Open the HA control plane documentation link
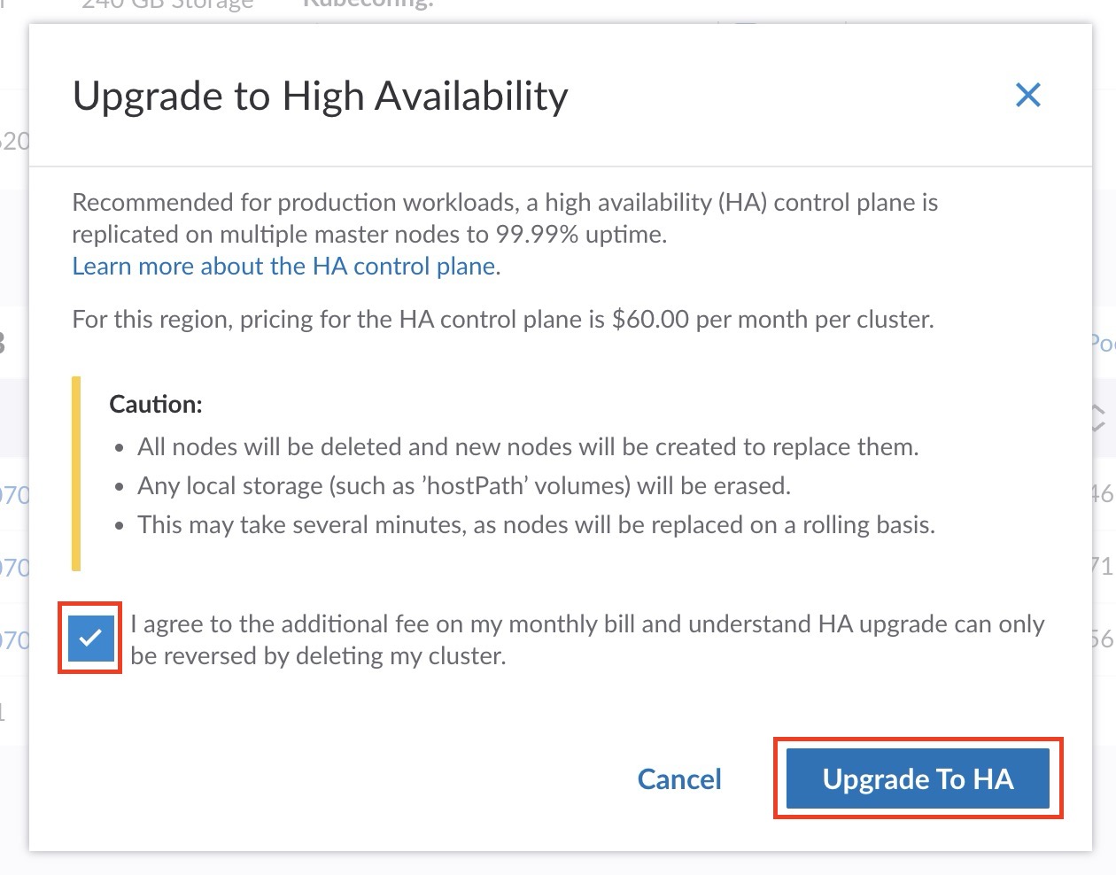The height and width of the screenshot is (875, 1116). pyautogui.click(x=283, y=267)
